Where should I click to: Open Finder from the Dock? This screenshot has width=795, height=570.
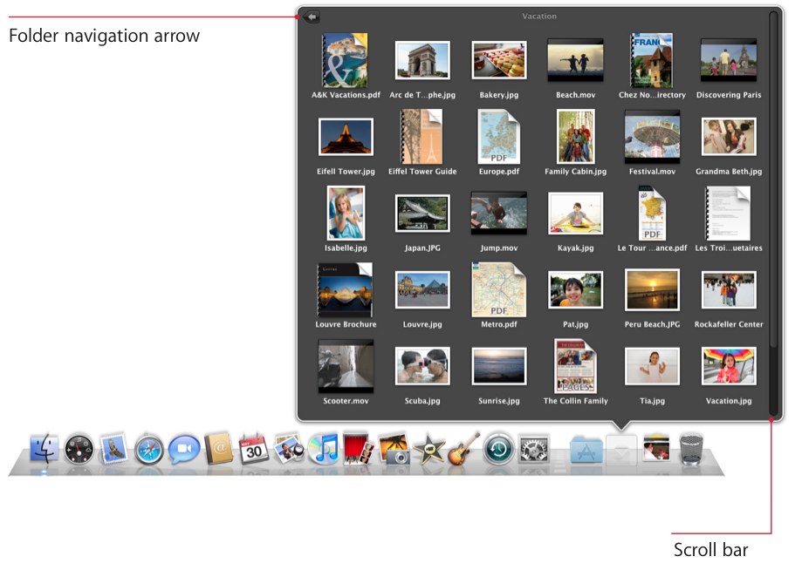click(44, 449)
